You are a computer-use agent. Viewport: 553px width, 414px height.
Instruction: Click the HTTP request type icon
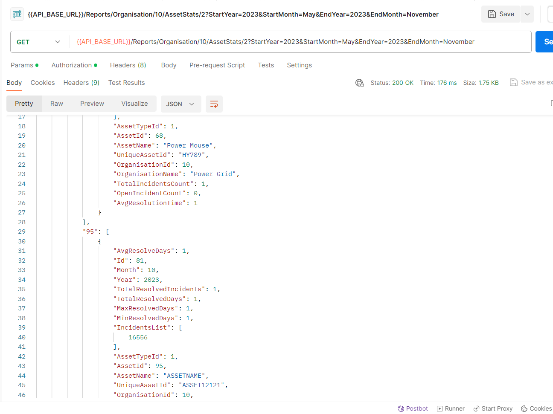coord(17,14)
